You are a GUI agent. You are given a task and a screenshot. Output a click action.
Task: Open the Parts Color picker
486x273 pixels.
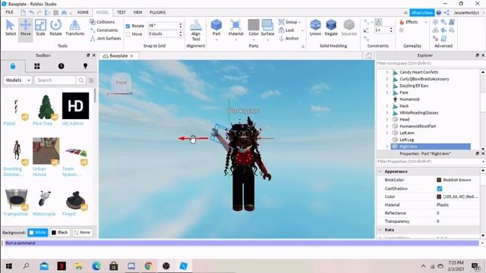254,28
